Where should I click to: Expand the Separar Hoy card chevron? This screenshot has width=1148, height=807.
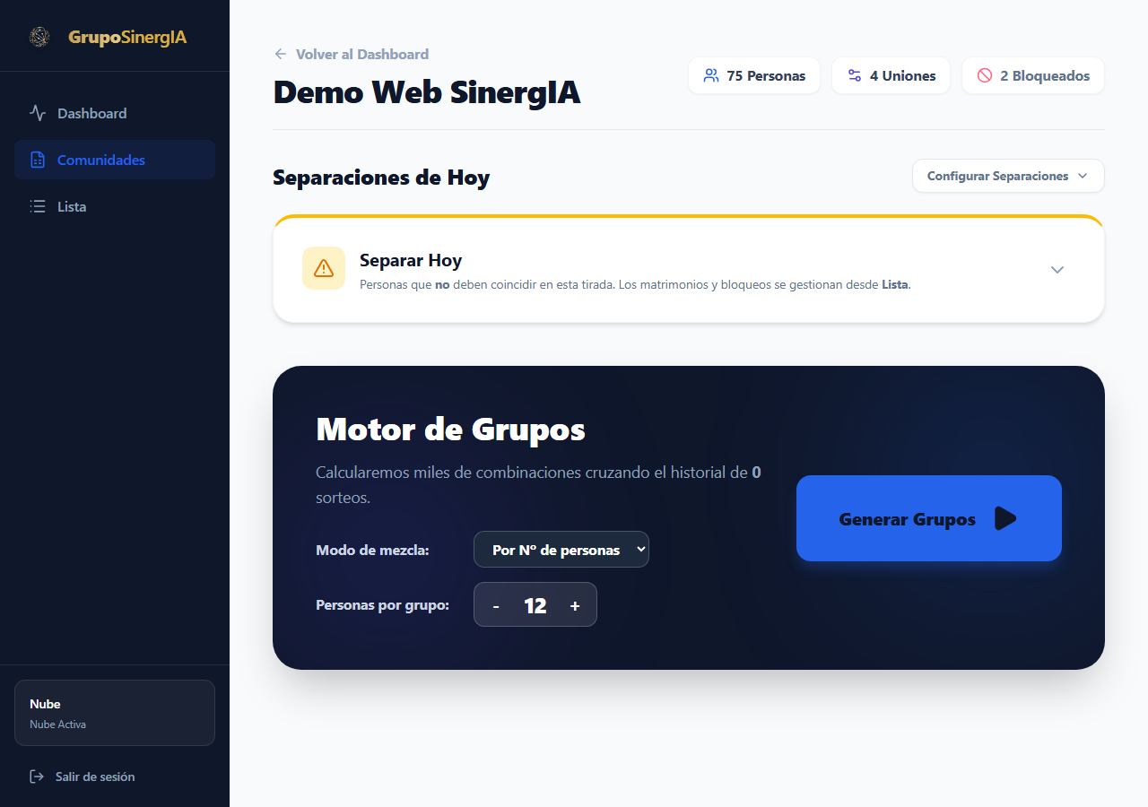(x=1057, y=270)
